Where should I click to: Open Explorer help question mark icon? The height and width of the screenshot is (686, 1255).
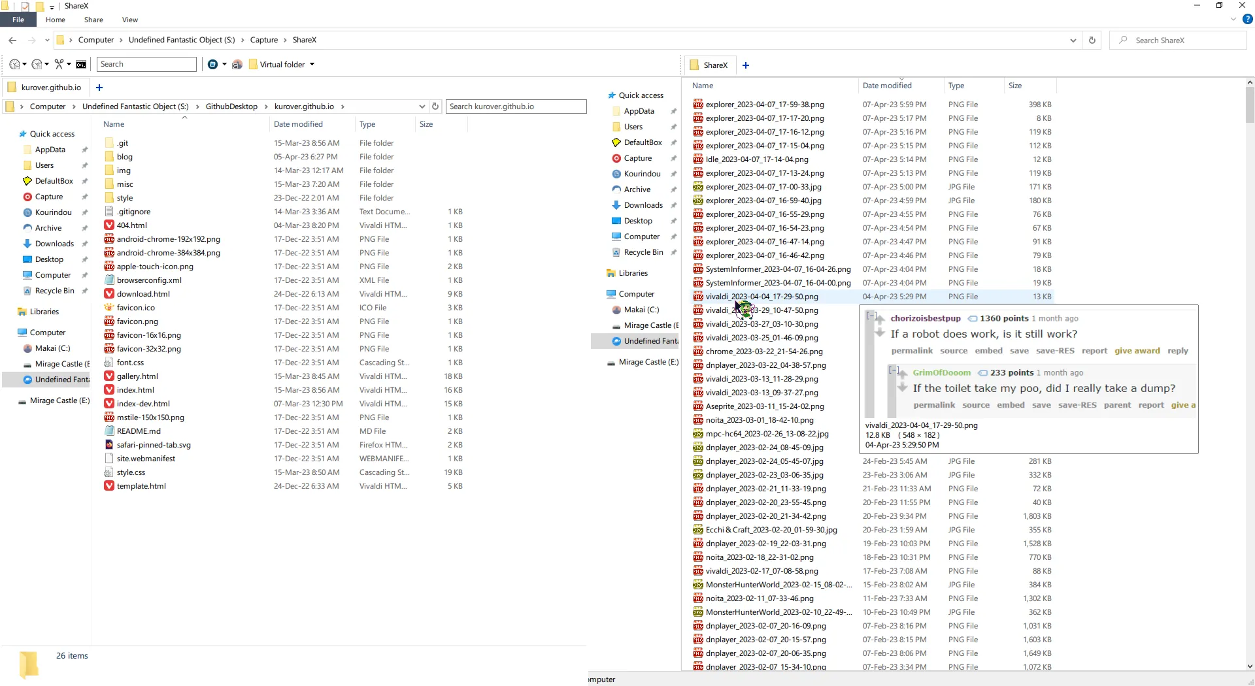(x=1247, y=20)
